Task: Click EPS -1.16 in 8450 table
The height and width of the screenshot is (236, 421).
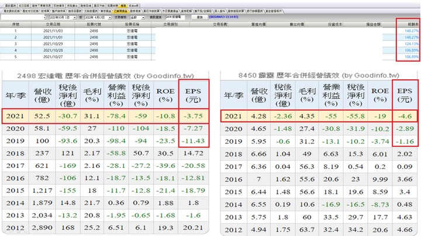Action: point(405,141)
